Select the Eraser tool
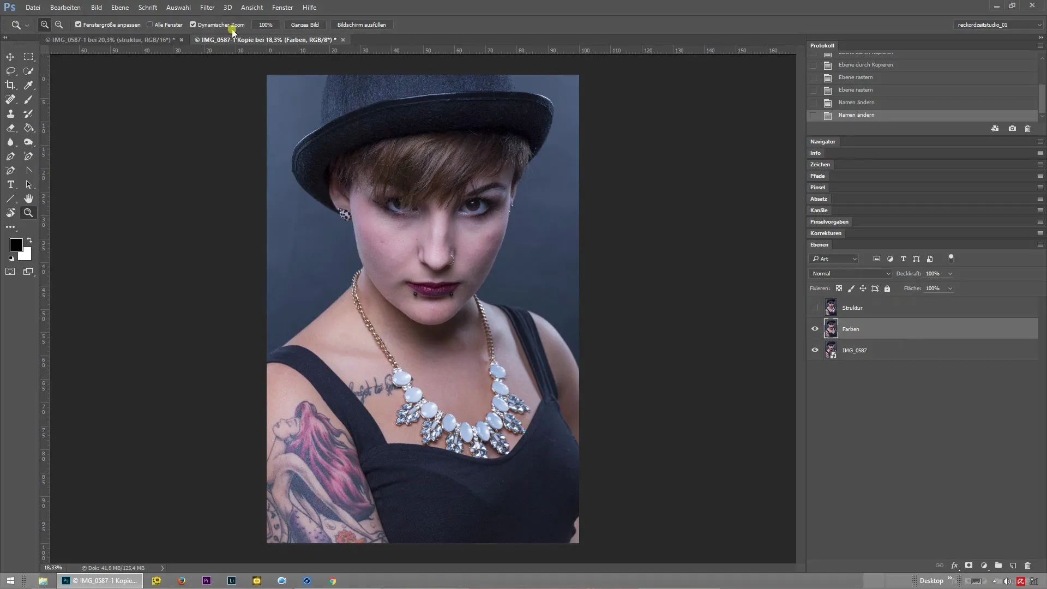The height and width of the screenshot is (589, 1047). click(10, 128)
